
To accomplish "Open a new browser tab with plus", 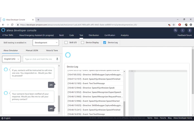I will click(38, 20).
